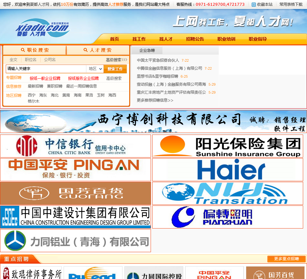Open the 力同铝业(青海)有限公司 banner
The height and width of the screenshot is (279, 307).
pos(75,241)
